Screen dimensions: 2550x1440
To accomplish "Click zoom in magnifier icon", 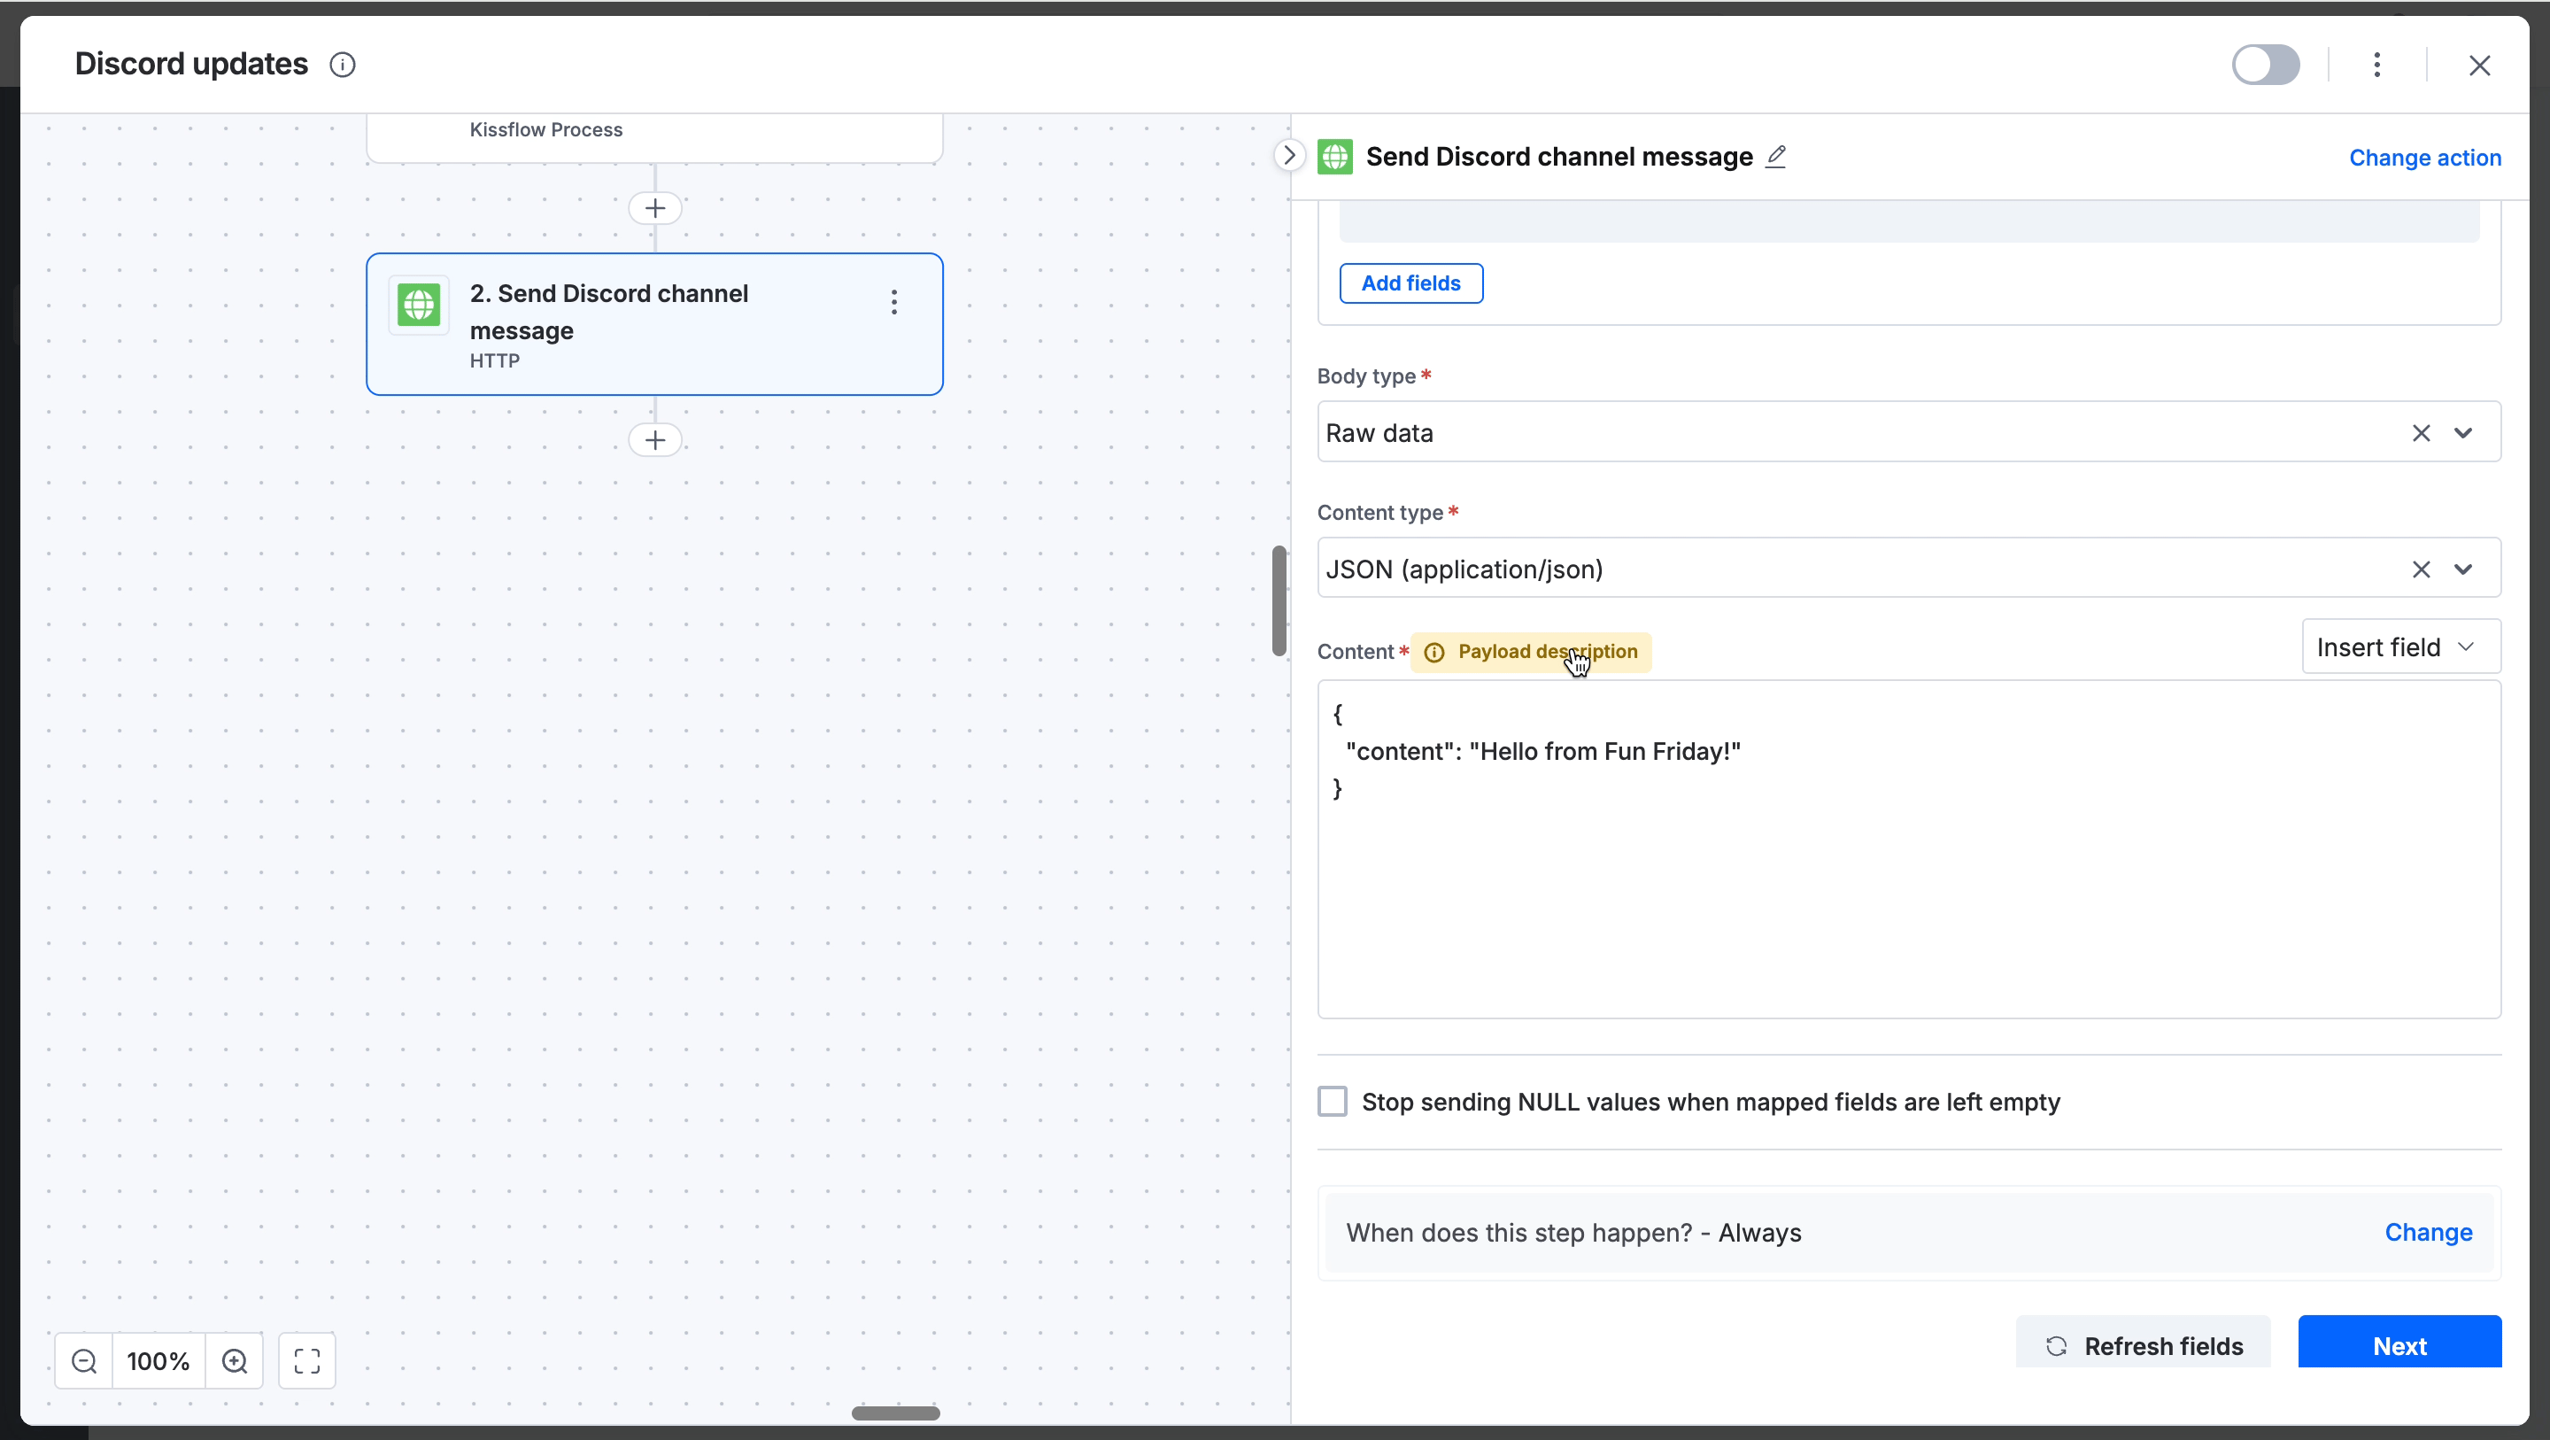I will (235, 1361).
